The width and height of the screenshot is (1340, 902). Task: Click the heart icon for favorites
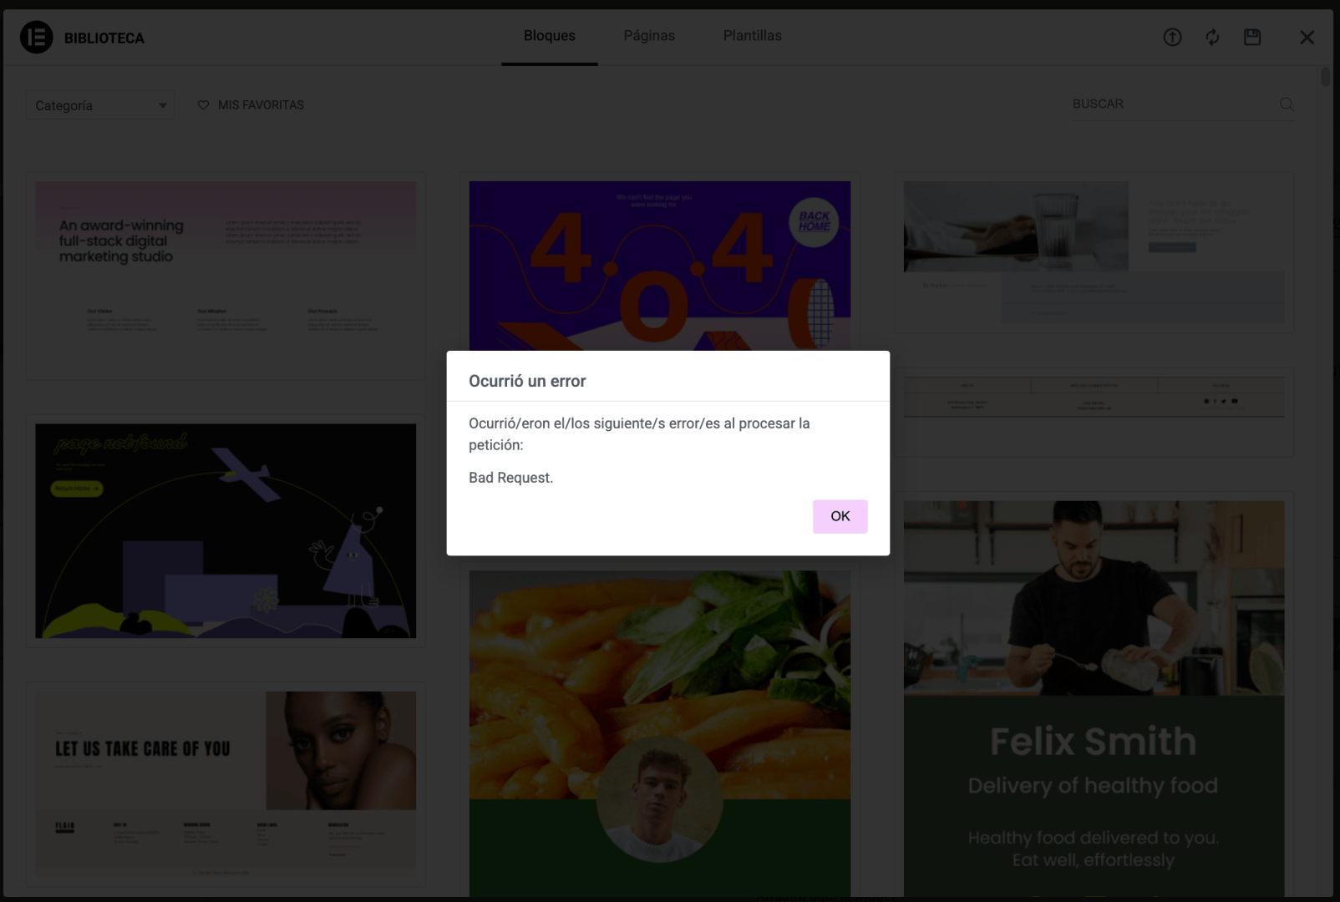click(x=203, y=105)
